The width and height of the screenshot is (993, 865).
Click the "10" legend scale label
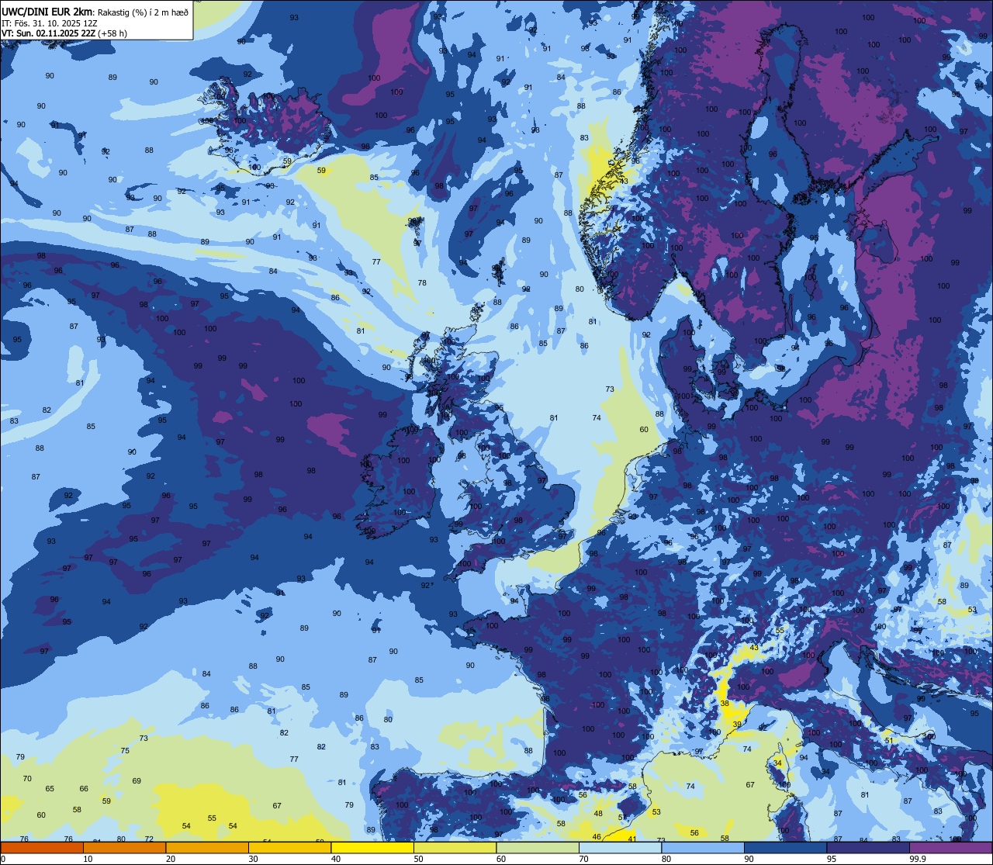point(88,859)
